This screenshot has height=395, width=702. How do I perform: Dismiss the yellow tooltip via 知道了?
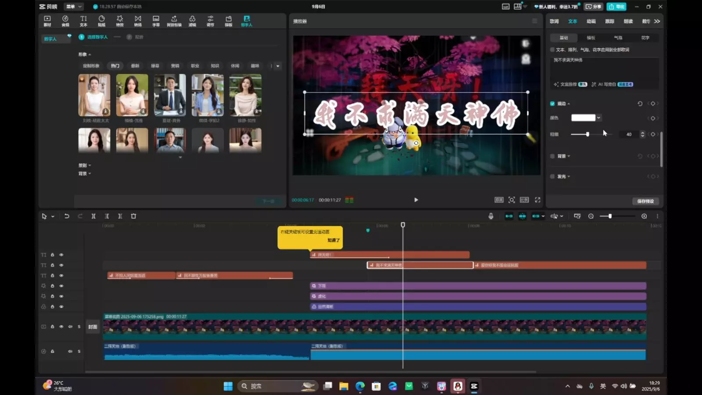click(x=333, y=240)
